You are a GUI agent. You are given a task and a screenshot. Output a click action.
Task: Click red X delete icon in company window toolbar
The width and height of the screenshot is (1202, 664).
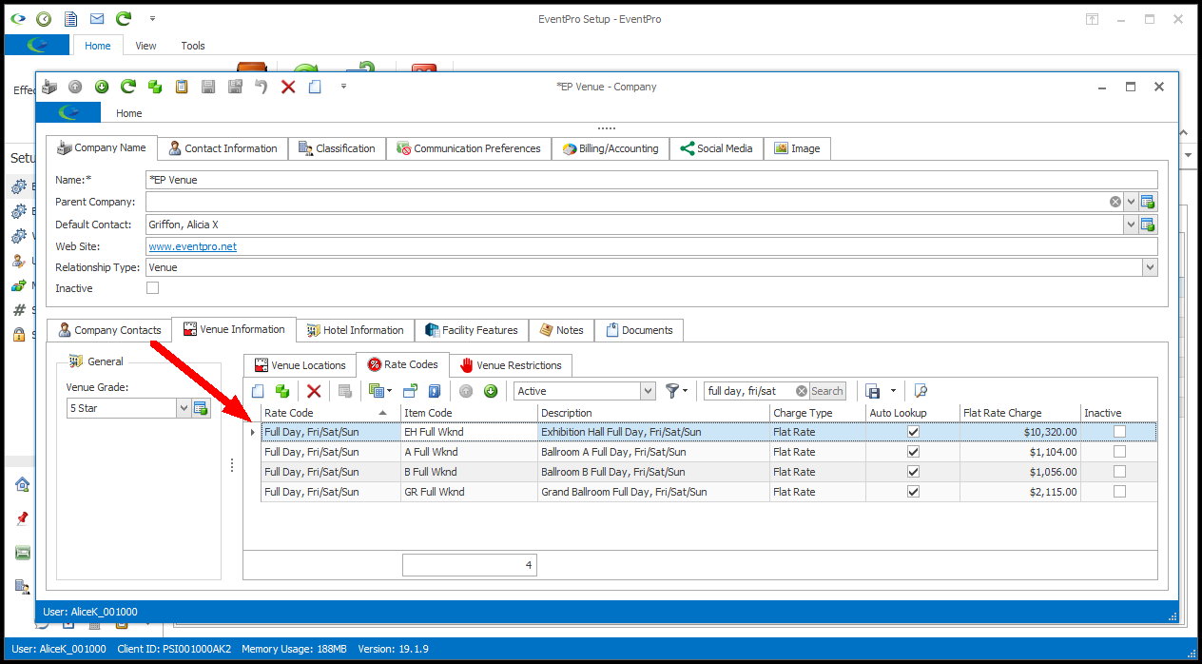[288, 87]
